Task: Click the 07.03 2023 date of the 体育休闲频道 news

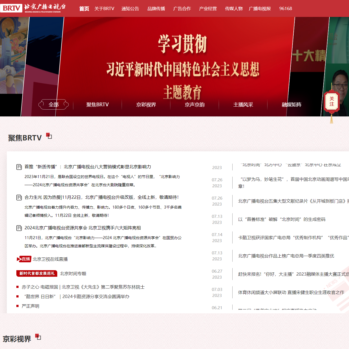Action: pyautogui.click(x=217, y=293)
